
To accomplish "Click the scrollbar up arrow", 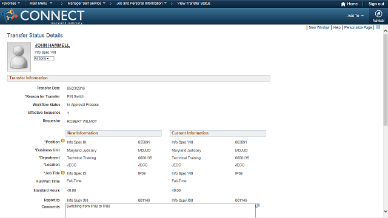I will pyautogui.click(x=386, y=31).
